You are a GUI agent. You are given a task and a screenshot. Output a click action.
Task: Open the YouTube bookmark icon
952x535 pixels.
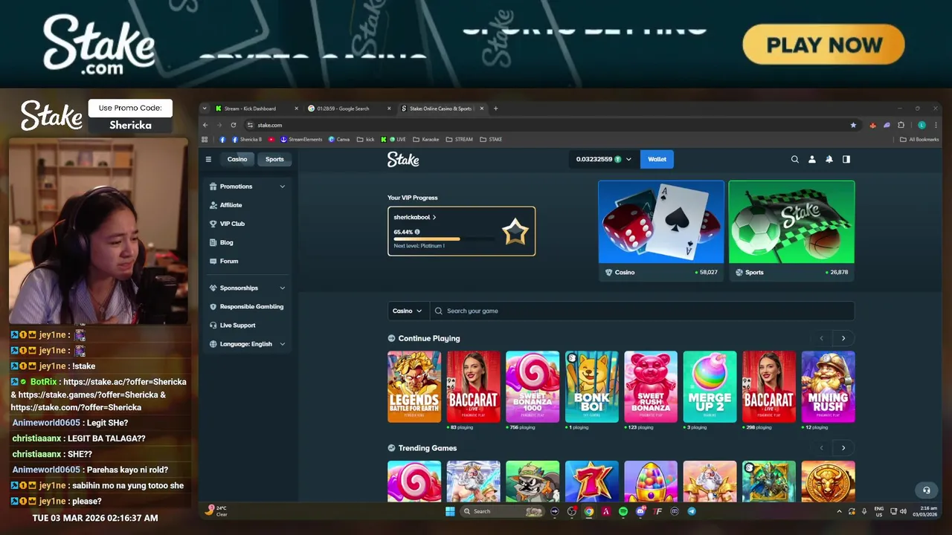tap(271, 139)
